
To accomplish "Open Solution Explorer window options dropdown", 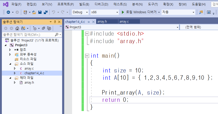I will coord(51,22).
